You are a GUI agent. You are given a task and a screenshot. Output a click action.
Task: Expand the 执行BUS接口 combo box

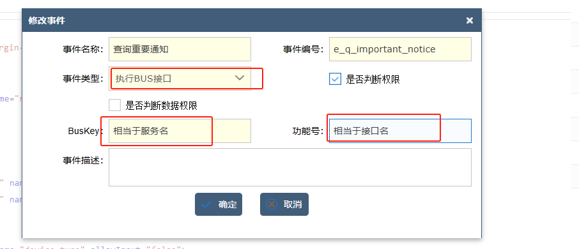pos(180,78)
